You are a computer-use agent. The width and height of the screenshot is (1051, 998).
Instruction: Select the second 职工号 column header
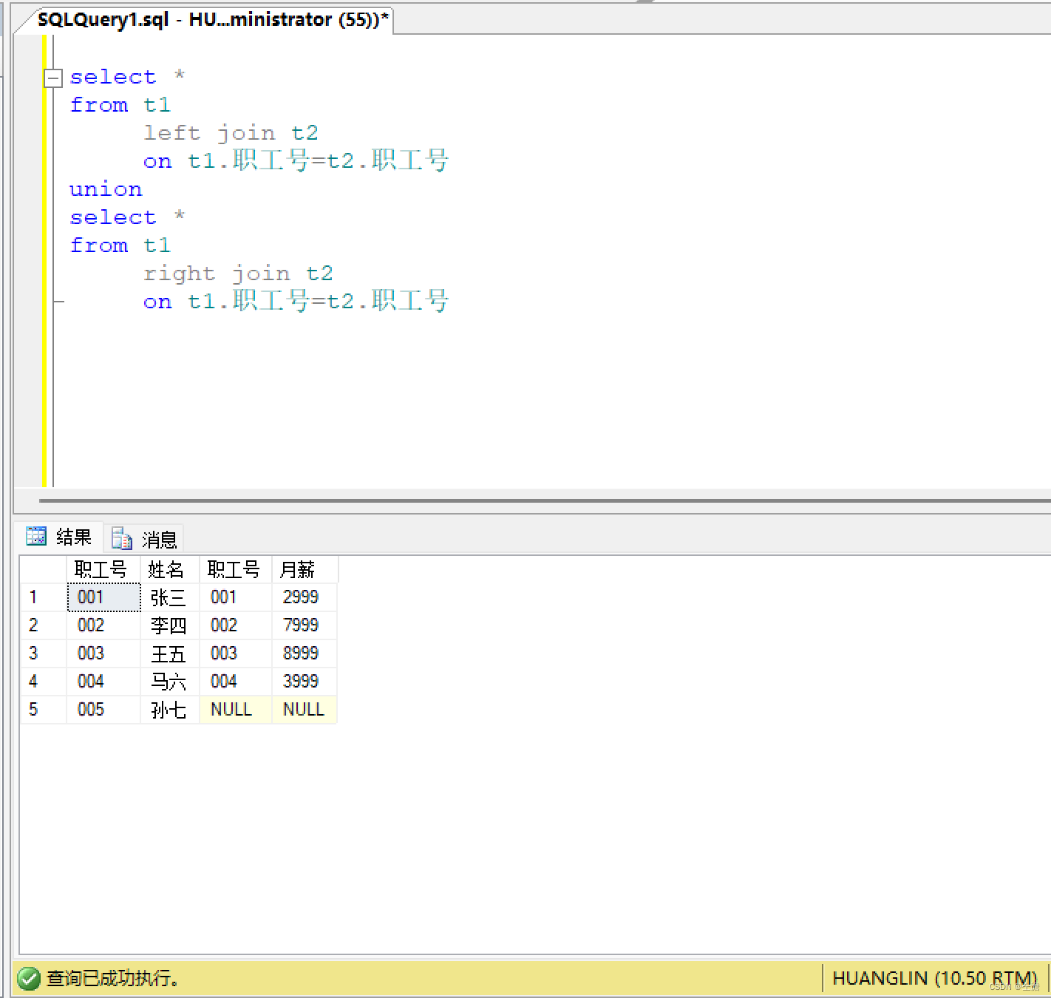236,569
